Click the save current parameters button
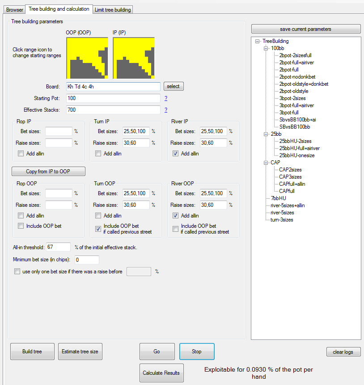 coord(305,29)
